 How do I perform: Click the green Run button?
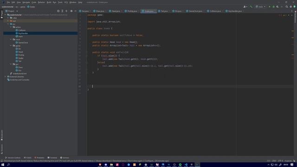270,6
